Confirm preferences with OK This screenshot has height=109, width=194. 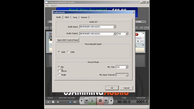point(112,88)
